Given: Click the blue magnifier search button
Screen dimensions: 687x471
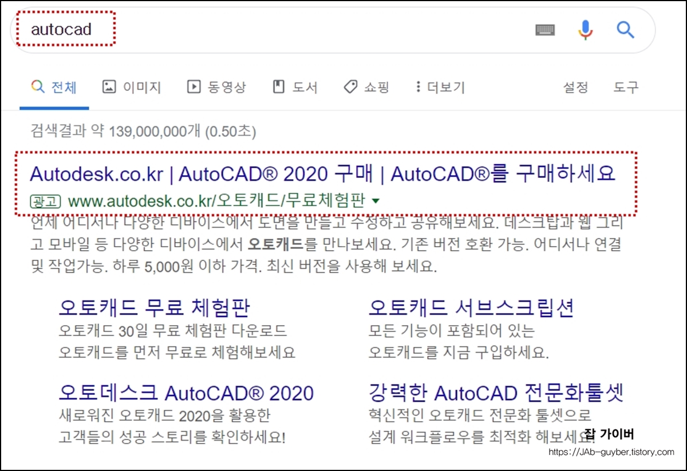Looking at the screenshot, I should coord(626,29).
